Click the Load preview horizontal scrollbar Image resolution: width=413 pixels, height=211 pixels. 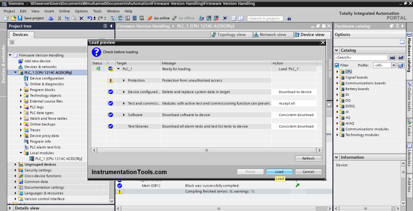[206, 150]
